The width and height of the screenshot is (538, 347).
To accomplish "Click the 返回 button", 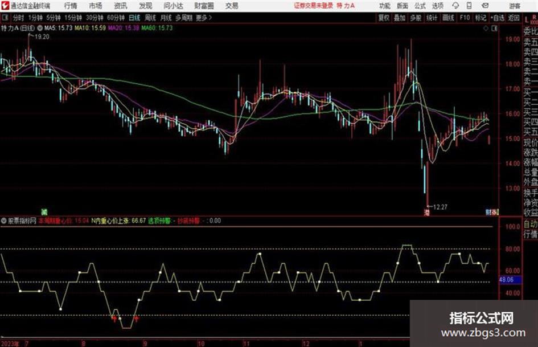I will [514, 18].
